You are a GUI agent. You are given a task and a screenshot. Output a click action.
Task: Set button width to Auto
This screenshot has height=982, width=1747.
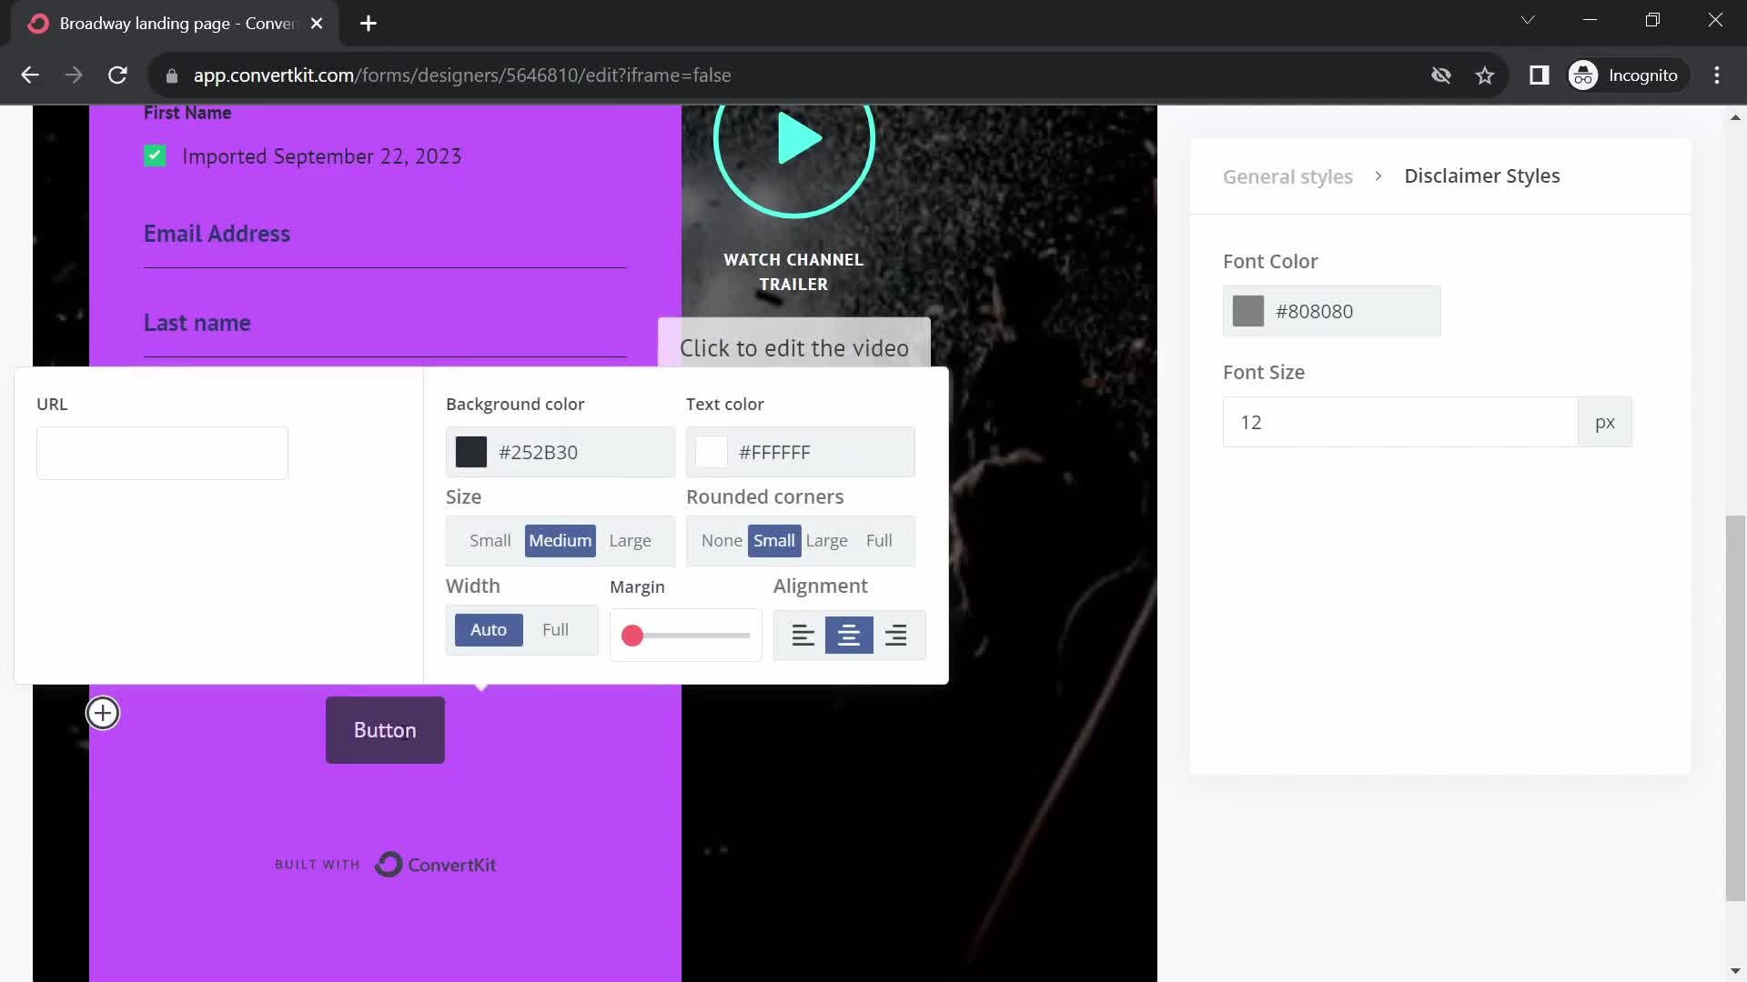489,630
